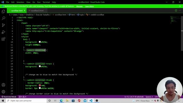Open OBS Studio from the taskbar

(97, 100)
